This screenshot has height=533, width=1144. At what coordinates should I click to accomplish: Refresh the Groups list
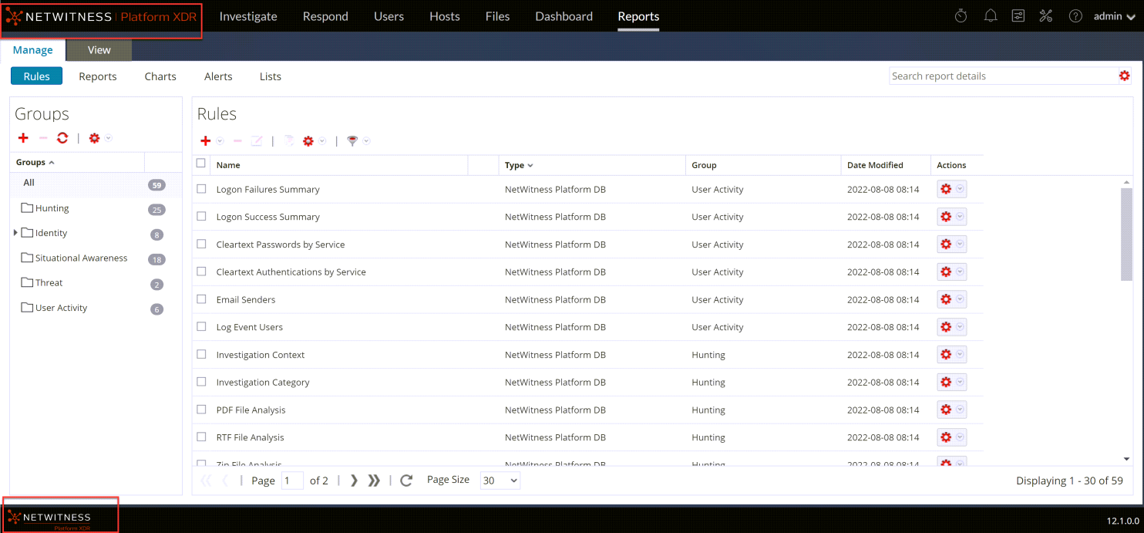[x=62, y=138]
